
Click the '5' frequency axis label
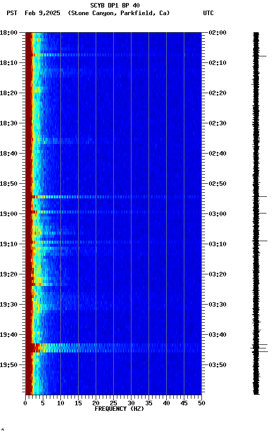(43, 403)
